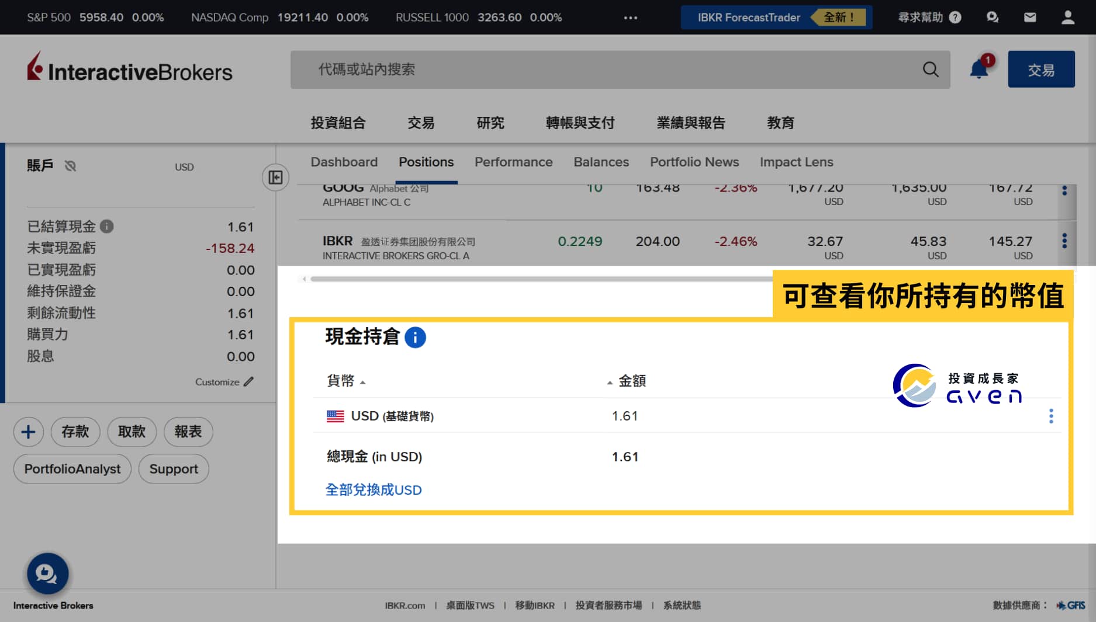The height and width of the screenshot is (622, 1096).
Task: Click the GFIS data provider logo
Action: [x=1070, y=606]
